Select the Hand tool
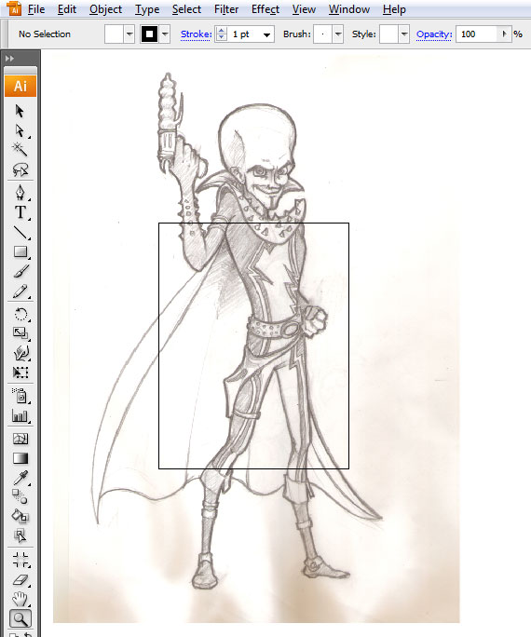 [x=20, y=599]
